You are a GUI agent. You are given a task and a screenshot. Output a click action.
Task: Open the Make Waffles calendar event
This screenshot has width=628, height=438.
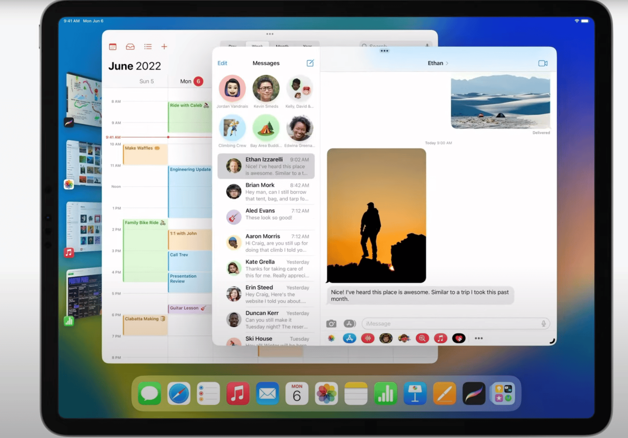(x=145, y=154)
